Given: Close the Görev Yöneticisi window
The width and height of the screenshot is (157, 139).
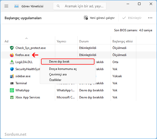Looking at the screenshot, I should tap(151, 4).
